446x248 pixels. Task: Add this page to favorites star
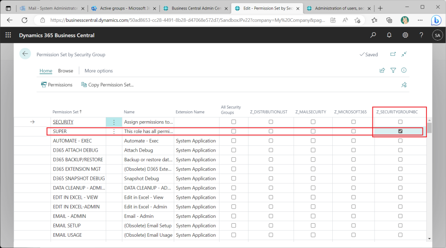tap(357, 20)
